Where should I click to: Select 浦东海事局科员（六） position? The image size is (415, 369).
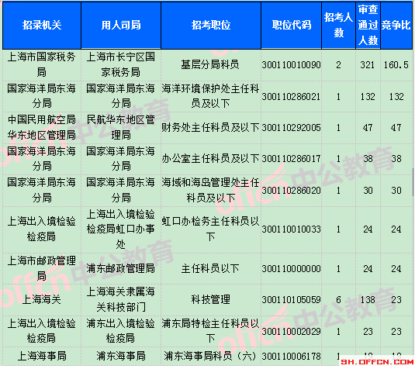coord(210,356)
